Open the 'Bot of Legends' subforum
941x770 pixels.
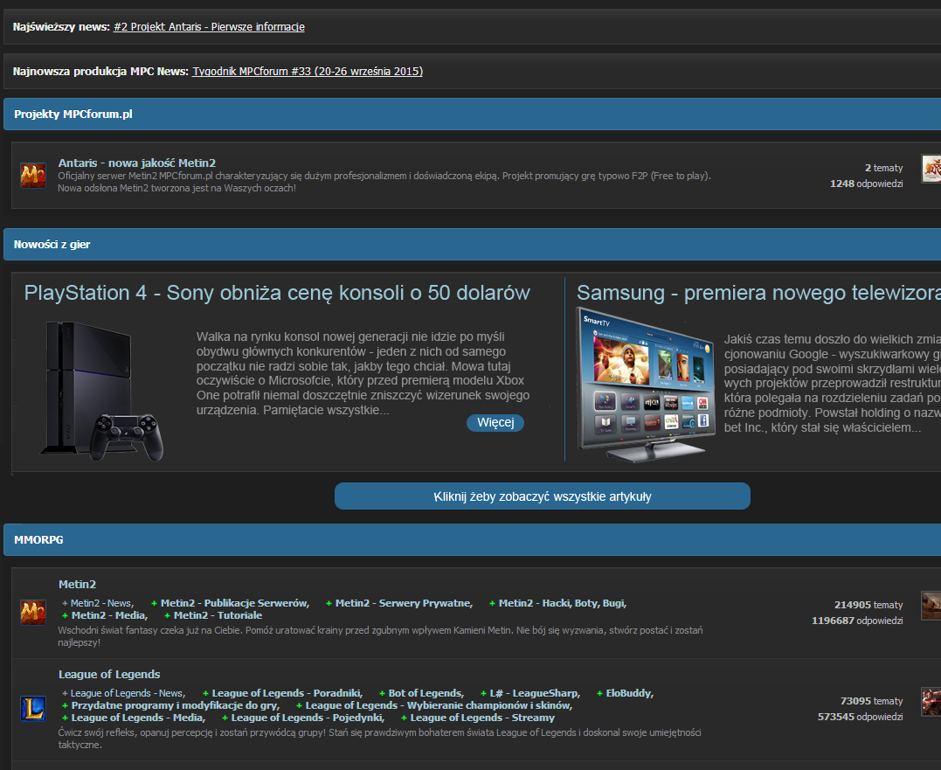click(426, 693)
